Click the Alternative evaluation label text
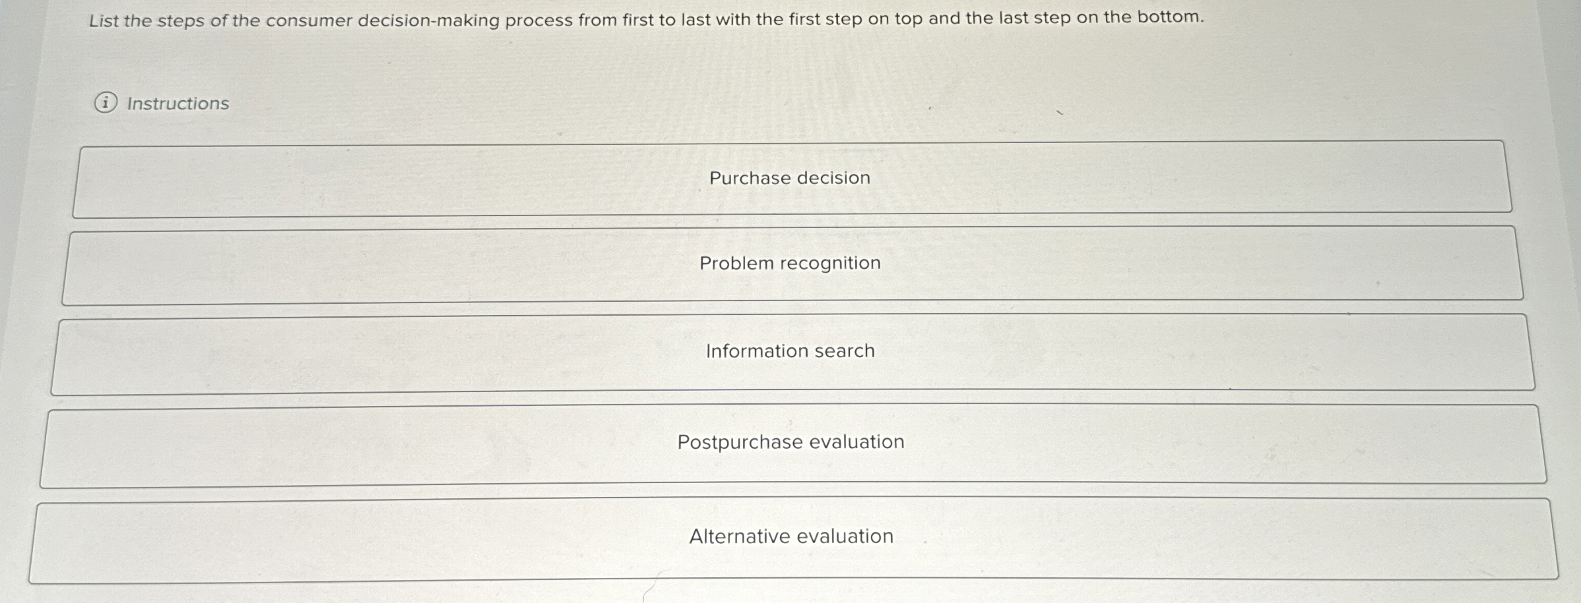This screenshot has height=603, width=1581. click(x=790, y=535)
